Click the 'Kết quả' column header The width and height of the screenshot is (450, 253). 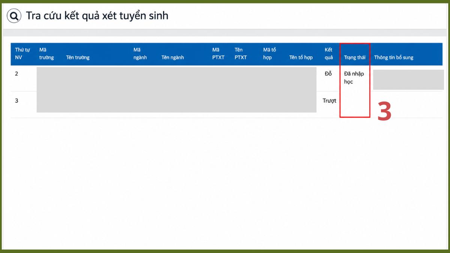tap(329, 54)
